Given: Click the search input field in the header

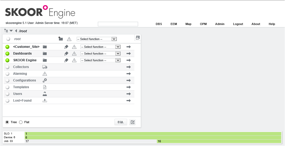Looking at the screenshot, I should pyautogui.click(x=118, y=24).
